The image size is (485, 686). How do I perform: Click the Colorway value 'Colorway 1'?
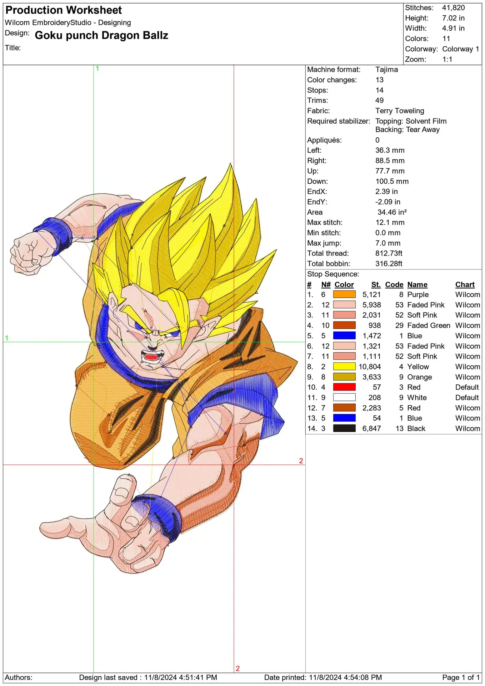[461, 49]
